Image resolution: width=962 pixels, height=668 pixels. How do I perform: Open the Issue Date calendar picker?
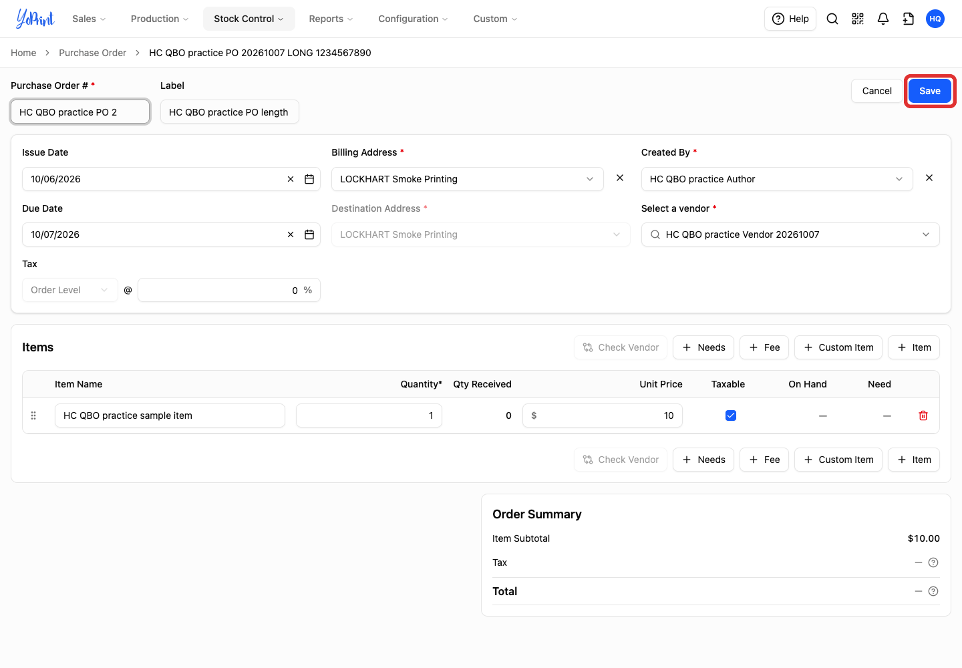309,179
